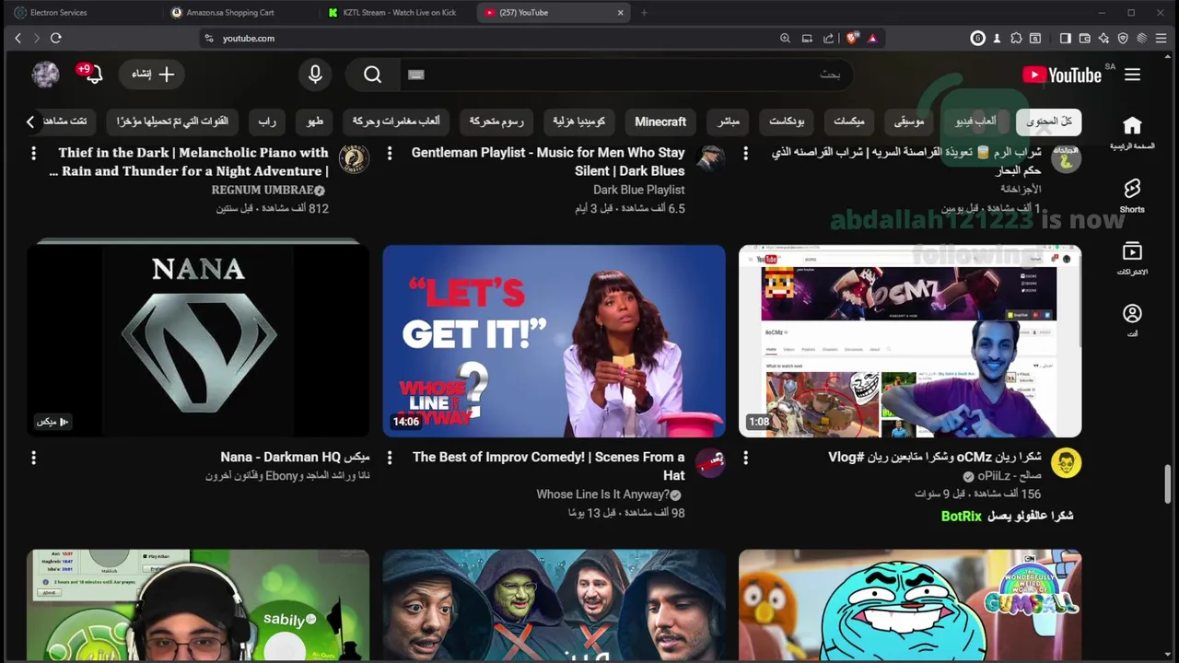Open options for شراب الرم video
1179x663 pixels.
tap(746, 153)
